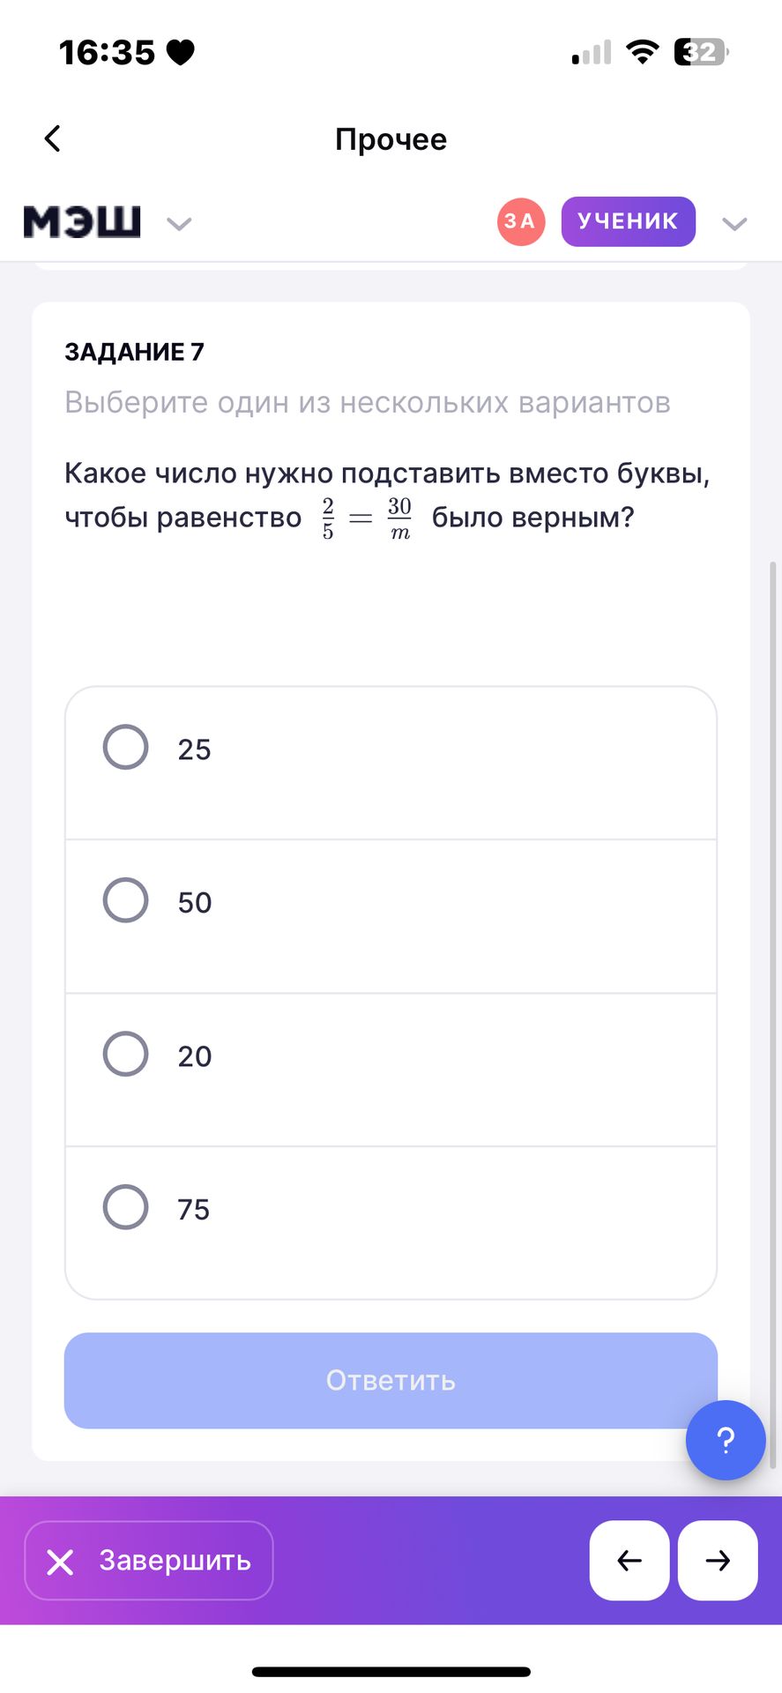This screenshot has width=782, height=1693.
Task: Select answer option 25
Action: point(126,748)
